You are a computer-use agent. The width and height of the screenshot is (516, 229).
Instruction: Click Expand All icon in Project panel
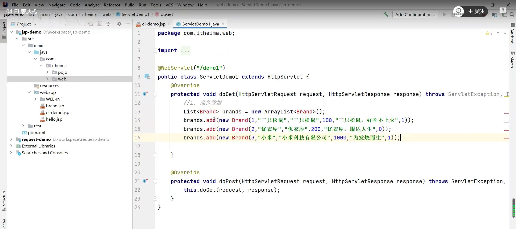point(99,24)
